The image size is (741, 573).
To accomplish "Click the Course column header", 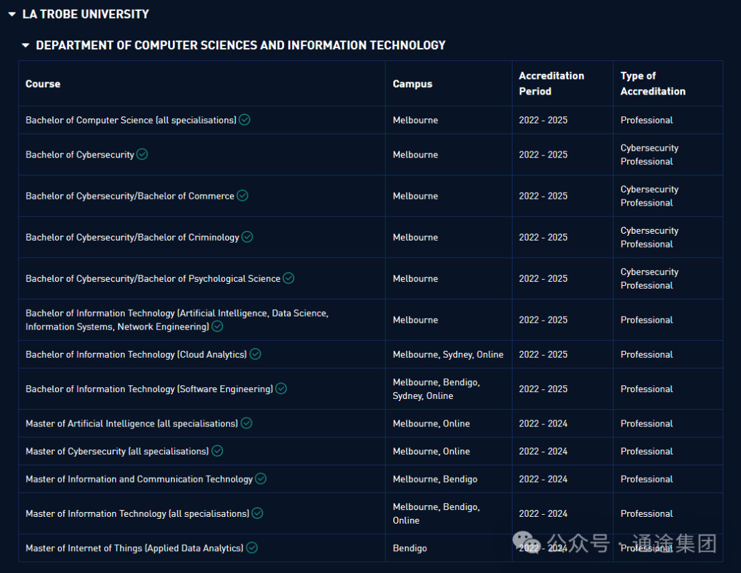I will [43, 84].
